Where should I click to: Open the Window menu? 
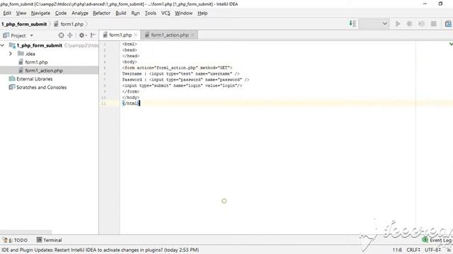[x=183, y=13]
